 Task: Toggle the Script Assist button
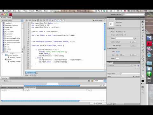pos(98,20)
